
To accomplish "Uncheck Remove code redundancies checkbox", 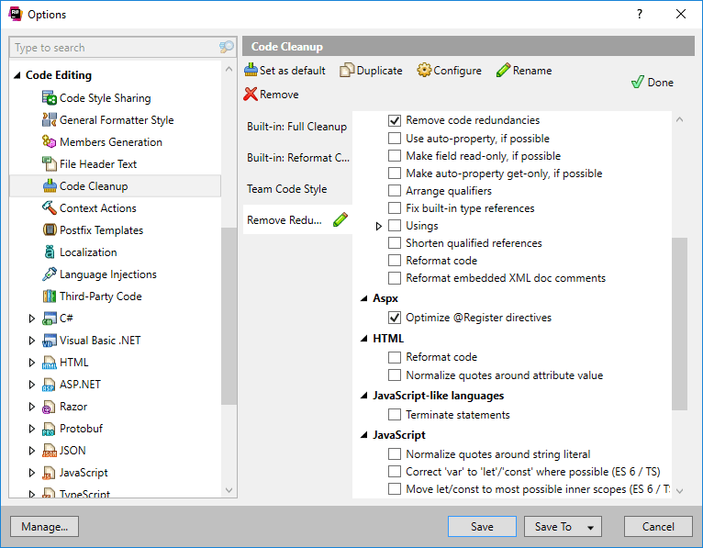I will coord(395,120).
